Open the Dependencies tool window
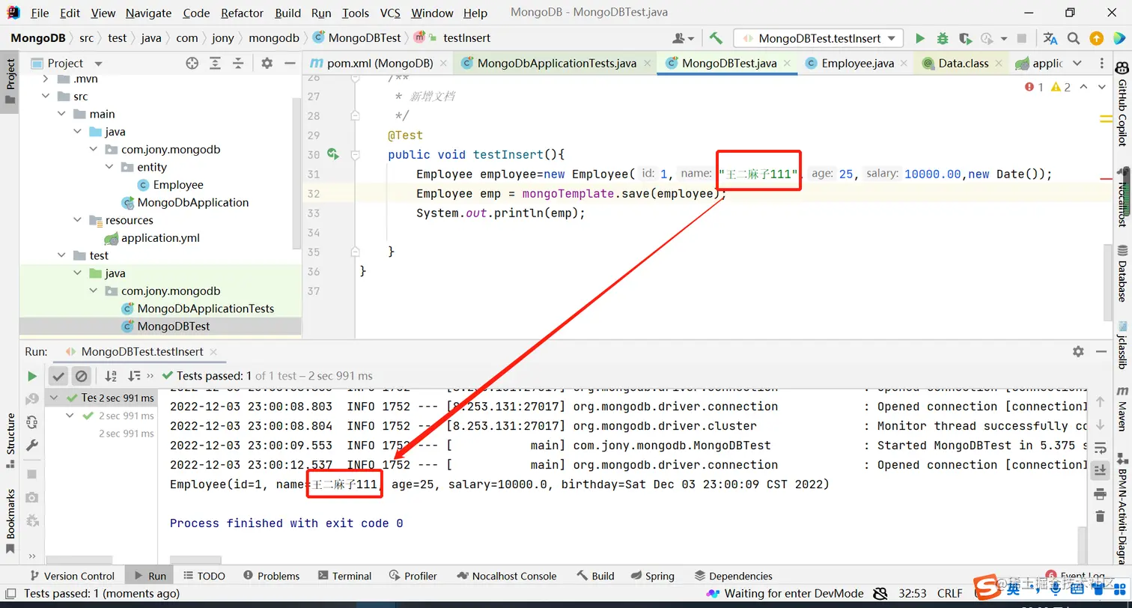The image size is (1132, 608). tap(733, 576)
